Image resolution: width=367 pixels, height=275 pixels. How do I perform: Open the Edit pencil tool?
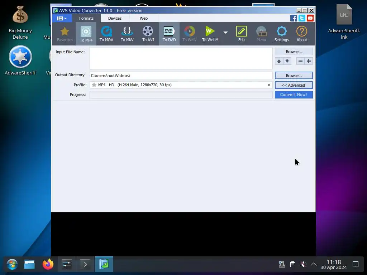(242, 34)
